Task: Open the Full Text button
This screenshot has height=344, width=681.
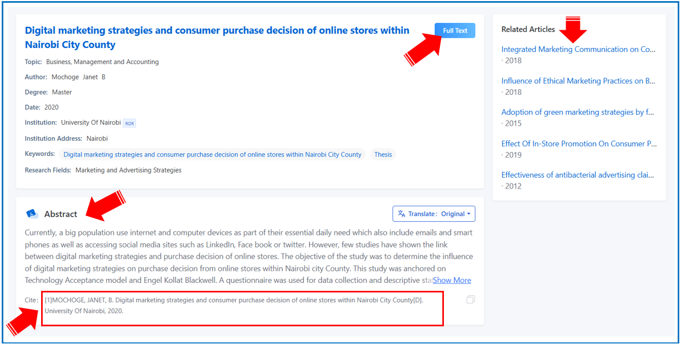Action: click(x=454, y=31)
